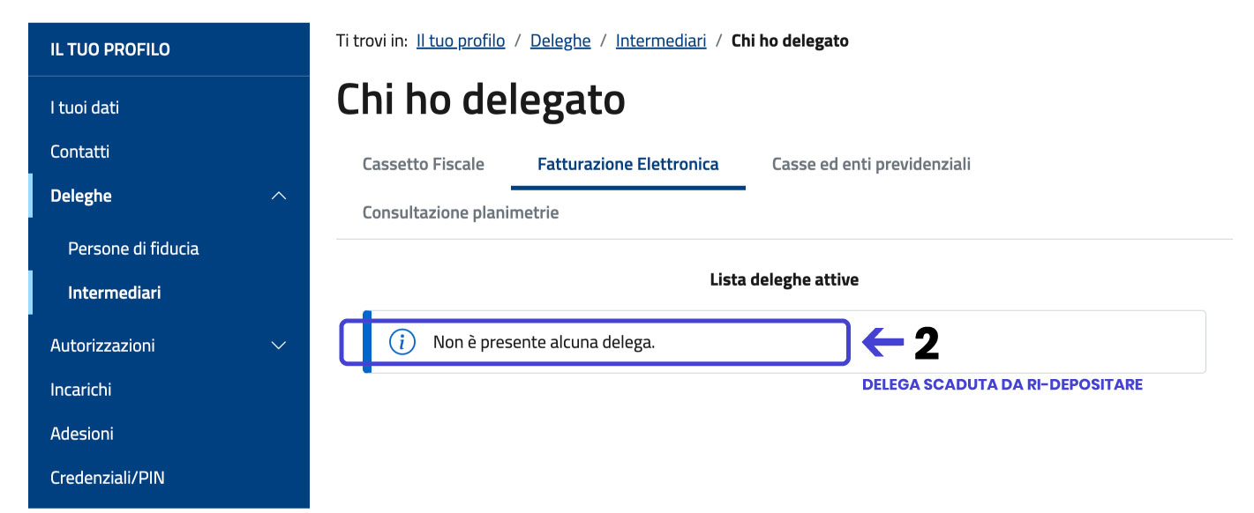Open the Intermediari breadcrumb link
Screen dimensions: 1254x513
661,41
